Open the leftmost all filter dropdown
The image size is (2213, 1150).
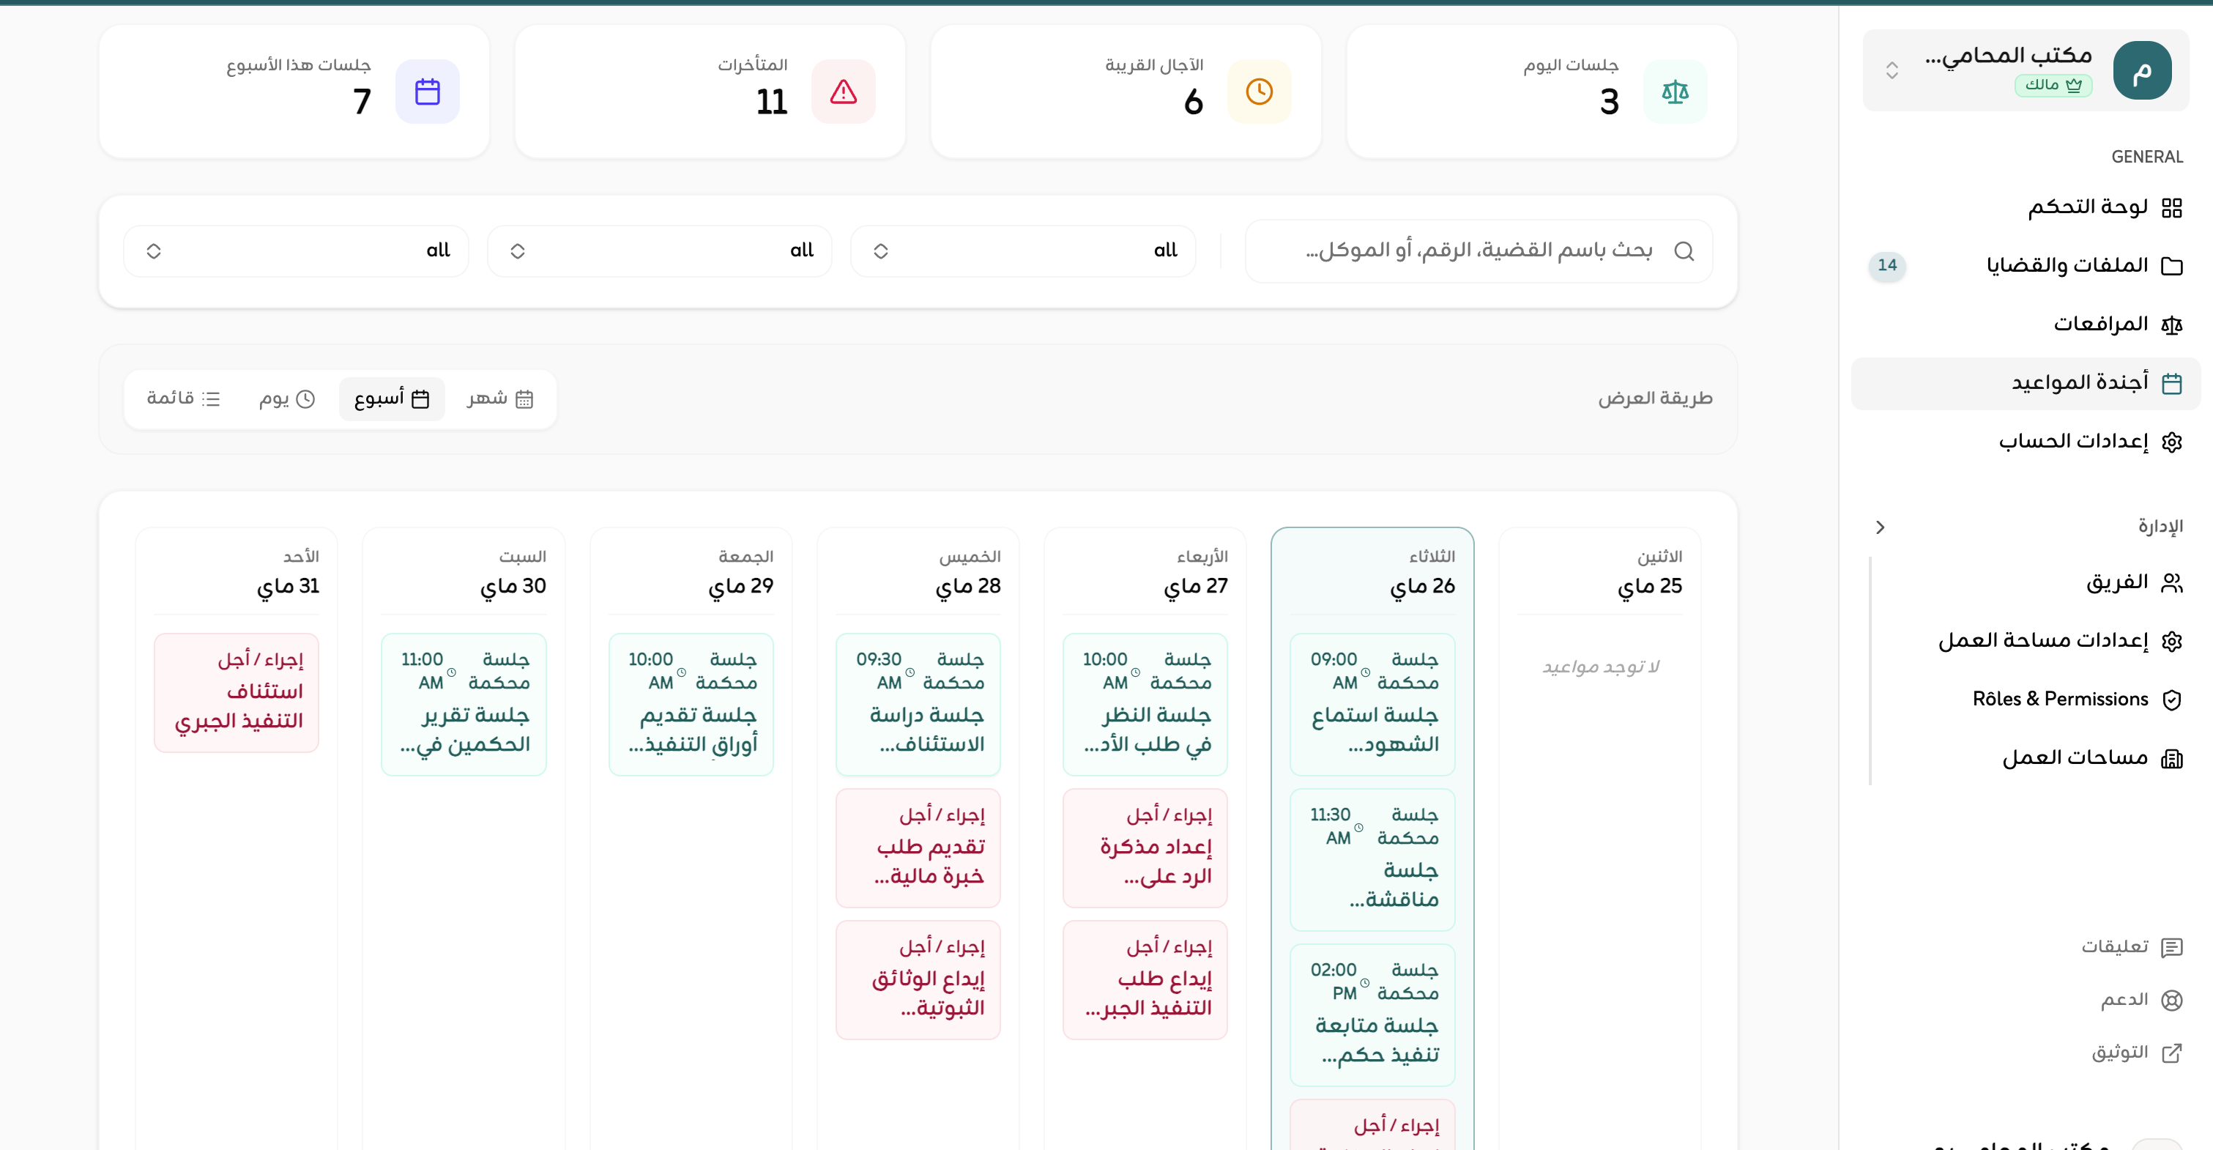point(296,251)
